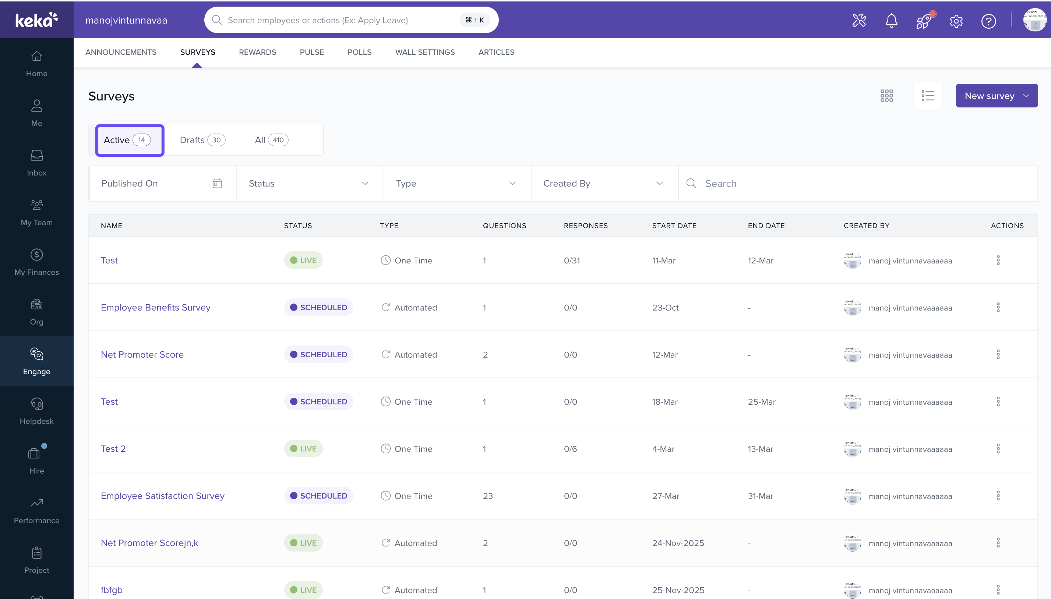Expand the Type filter dropdown
Image resolution: width=1051 pixels, height=599 pixels.
click(457, 184)
